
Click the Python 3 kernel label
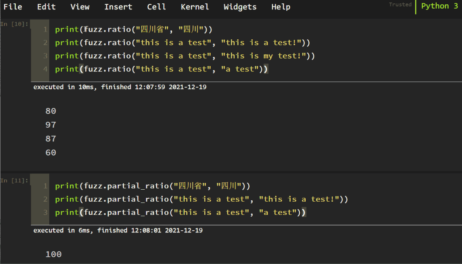pos(439,6)
